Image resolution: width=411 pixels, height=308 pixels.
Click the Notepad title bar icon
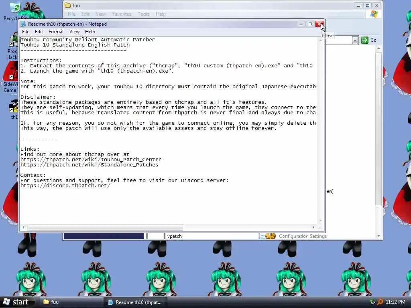[23, 24]
